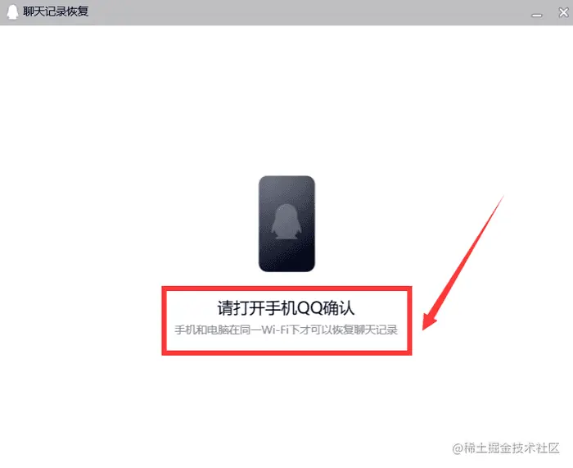
Task: Click the heading 请打开手机QQ确认
Action: point(286,307)
